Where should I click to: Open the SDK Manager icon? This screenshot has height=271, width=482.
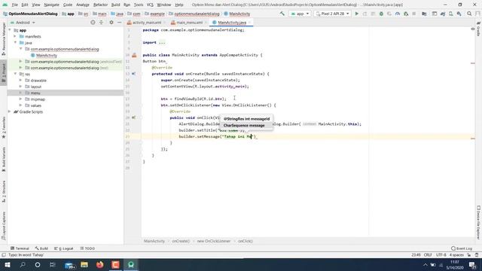[459, 14]
